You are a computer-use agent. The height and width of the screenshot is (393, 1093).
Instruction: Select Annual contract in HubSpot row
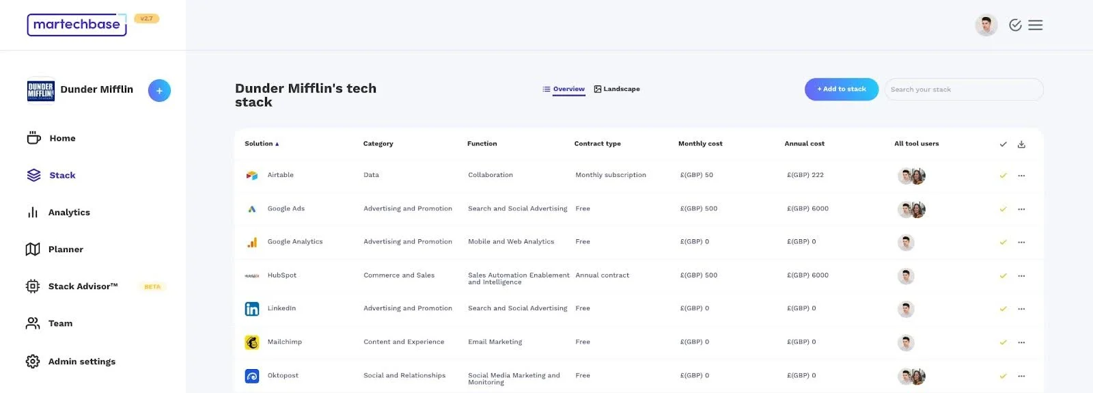(602, 275)
